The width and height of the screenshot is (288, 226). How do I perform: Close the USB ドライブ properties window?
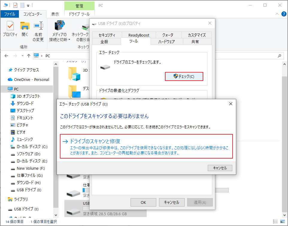point(210,23)
